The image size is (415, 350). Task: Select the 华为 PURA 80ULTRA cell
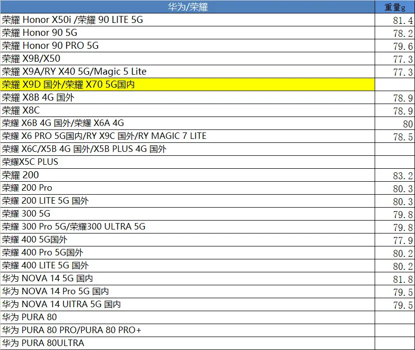tap(188, 343)
